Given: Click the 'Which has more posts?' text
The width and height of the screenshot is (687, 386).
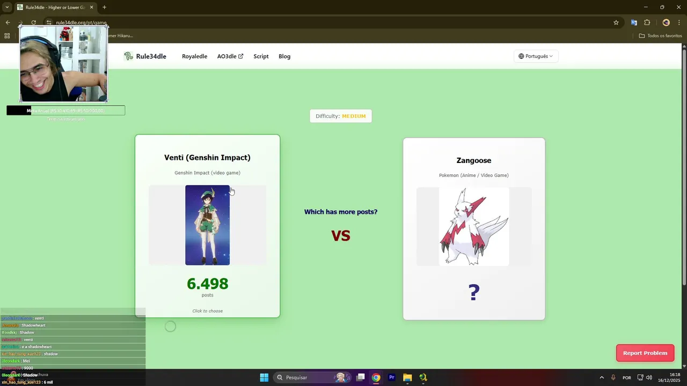Looking at the screenshot, I should coord(341,212).
